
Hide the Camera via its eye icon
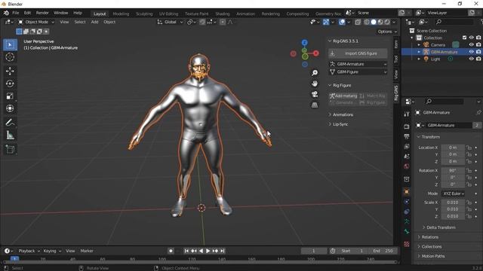tap(471, 45)
